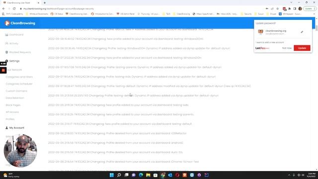Viewport: 318px width, 179px height.
Task: Open Blocked Requests in the sidebar
Action: (18, 52)
